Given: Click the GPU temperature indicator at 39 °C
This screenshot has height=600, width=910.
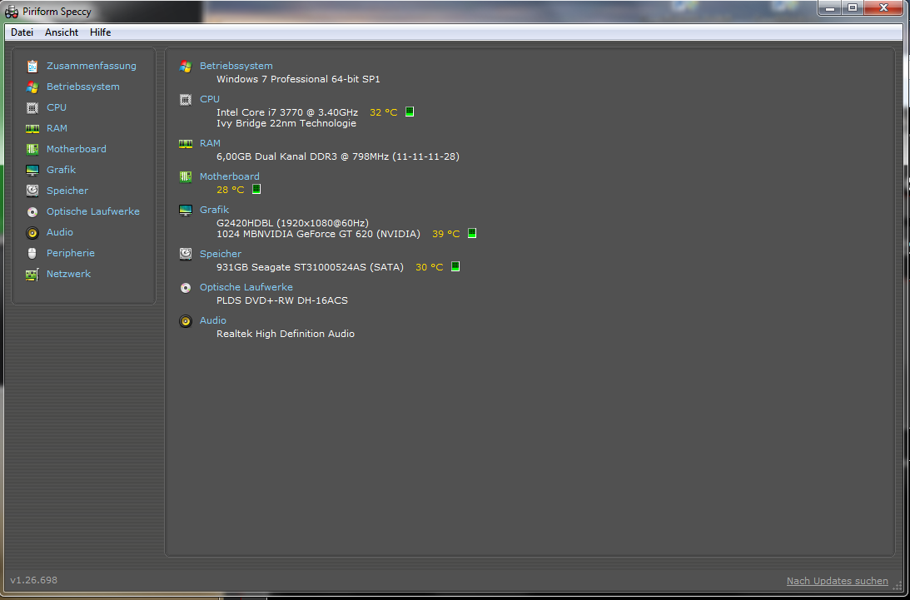Looking at the screenshot, I should pyautogui.click(x=472, y=234).
